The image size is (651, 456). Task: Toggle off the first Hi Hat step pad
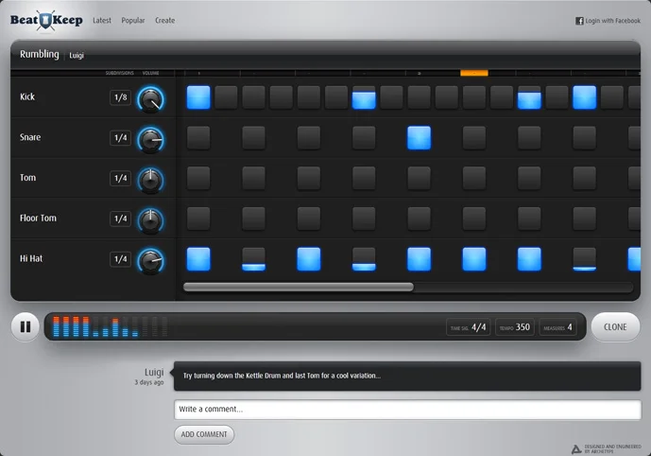[x=198, y=259]
